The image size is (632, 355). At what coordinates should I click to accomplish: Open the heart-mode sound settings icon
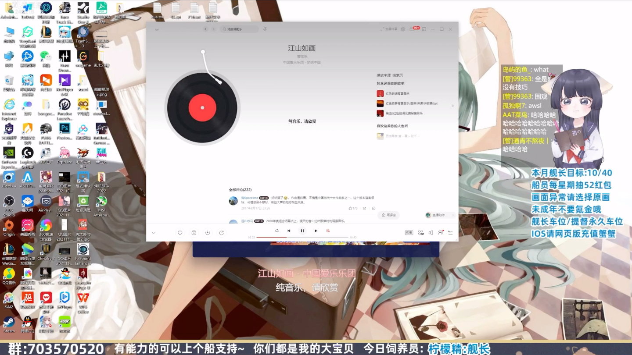pos(420,233)
